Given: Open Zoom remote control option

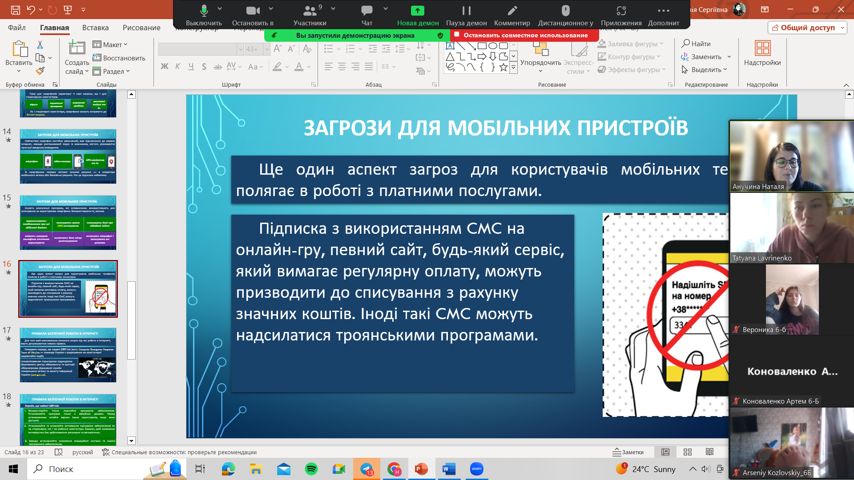Looking at the screenshot, I should [x=565, y=15].
